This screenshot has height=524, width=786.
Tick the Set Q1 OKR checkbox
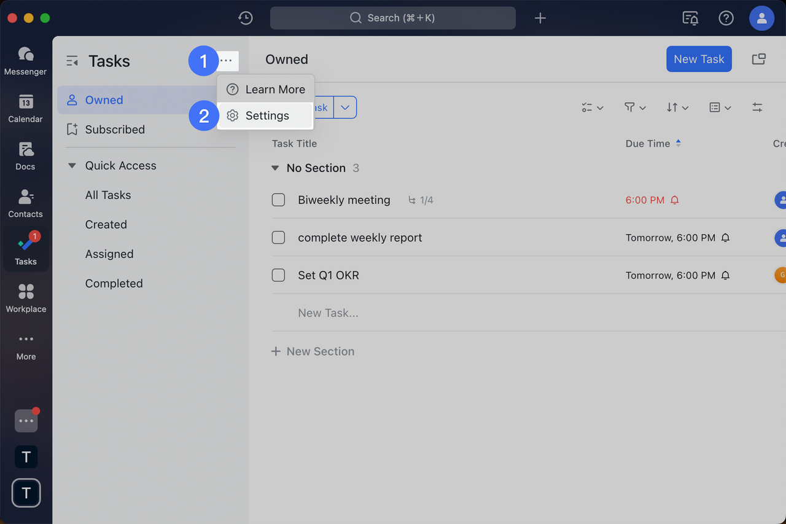tap(278, 275)
